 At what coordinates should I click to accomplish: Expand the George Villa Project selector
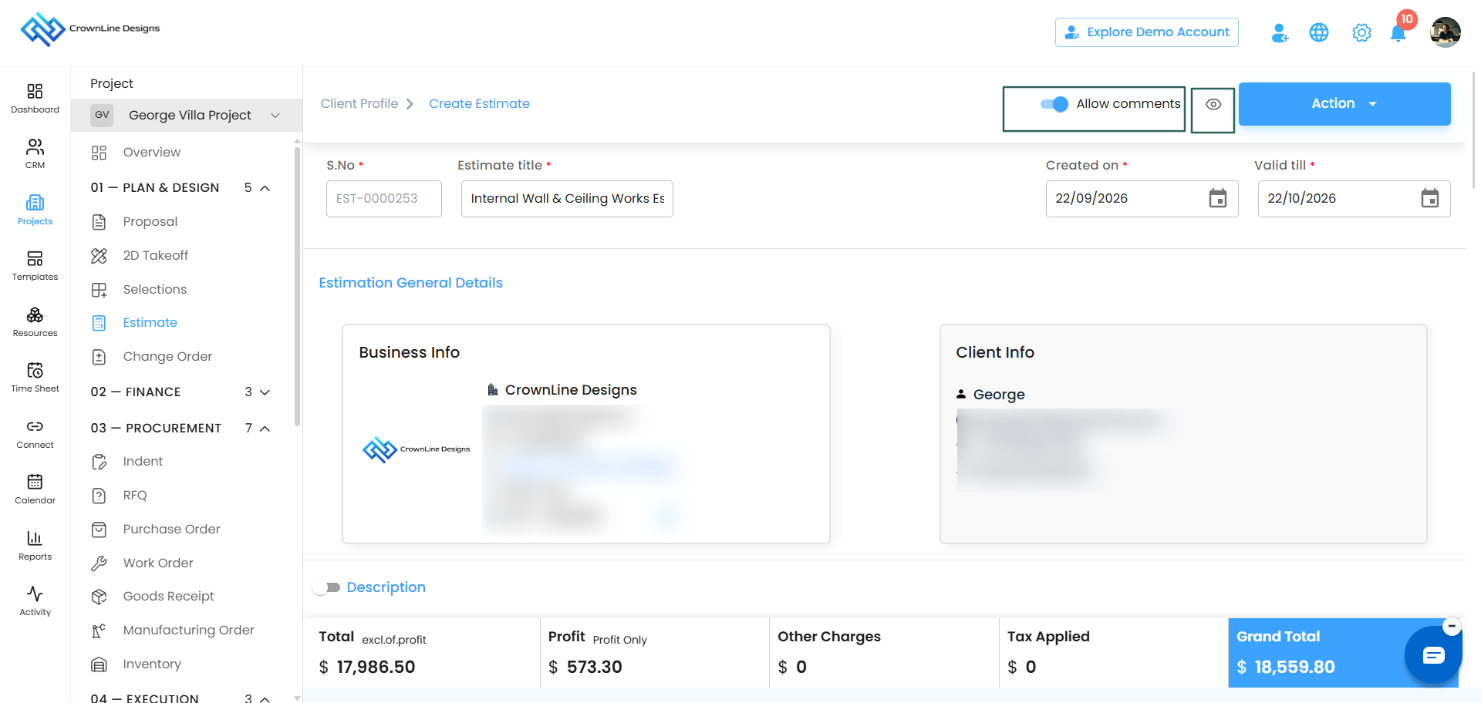[187, 115]
